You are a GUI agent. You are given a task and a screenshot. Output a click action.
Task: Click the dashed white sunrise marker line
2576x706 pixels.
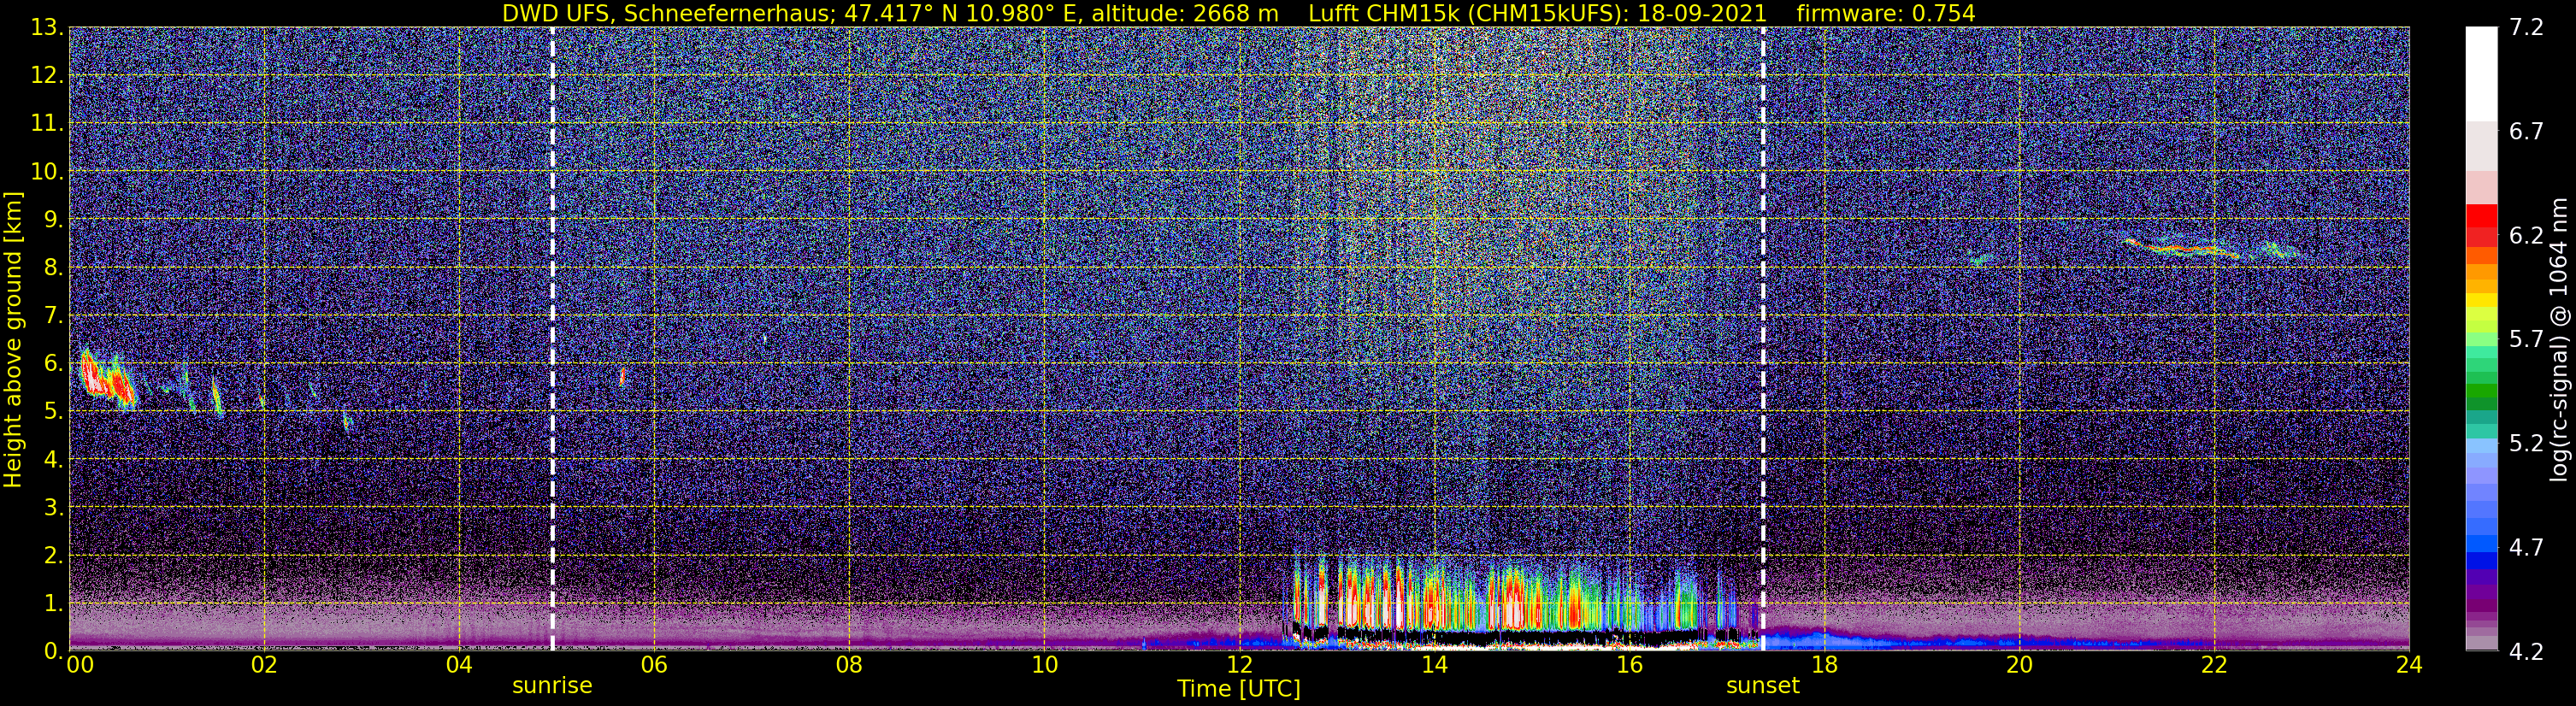[552, 339]
